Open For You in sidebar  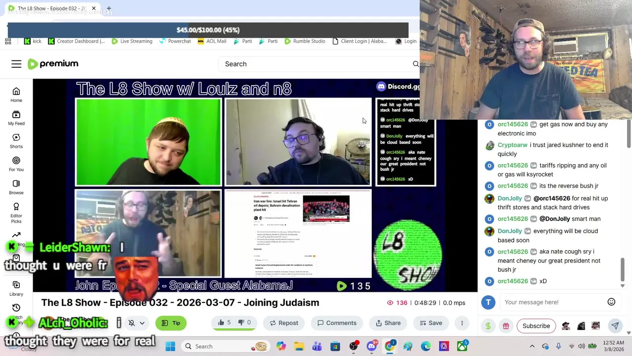pos(16,164)
